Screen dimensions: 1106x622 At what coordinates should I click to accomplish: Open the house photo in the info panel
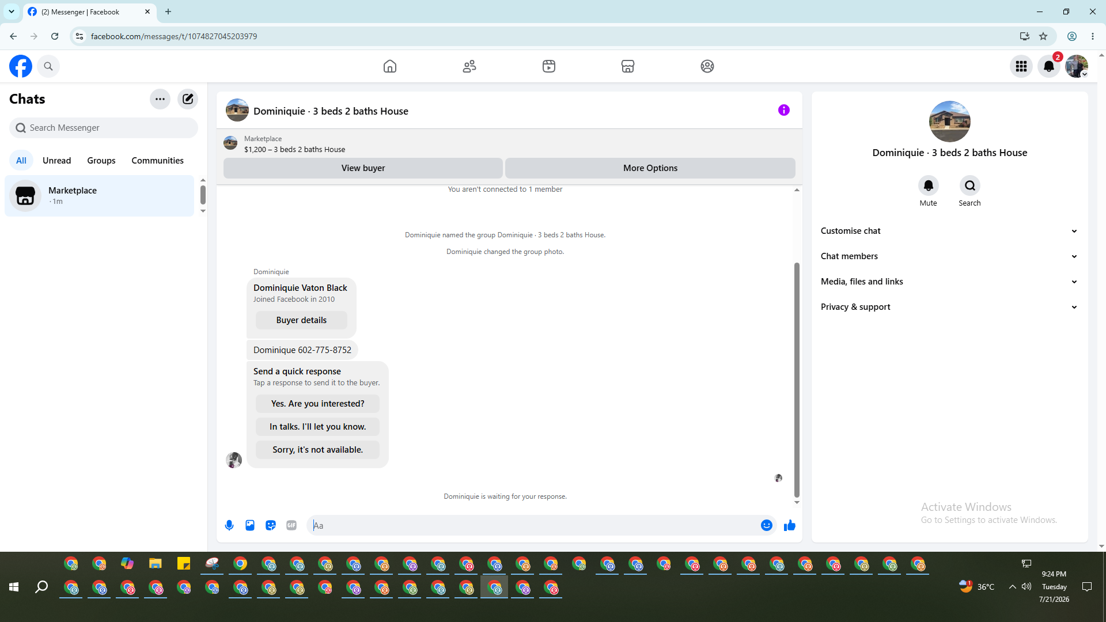pos(950,122)
